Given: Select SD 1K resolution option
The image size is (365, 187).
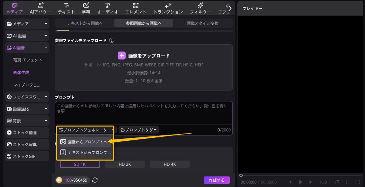Looking at the screenshot, I should pos(80,164).
